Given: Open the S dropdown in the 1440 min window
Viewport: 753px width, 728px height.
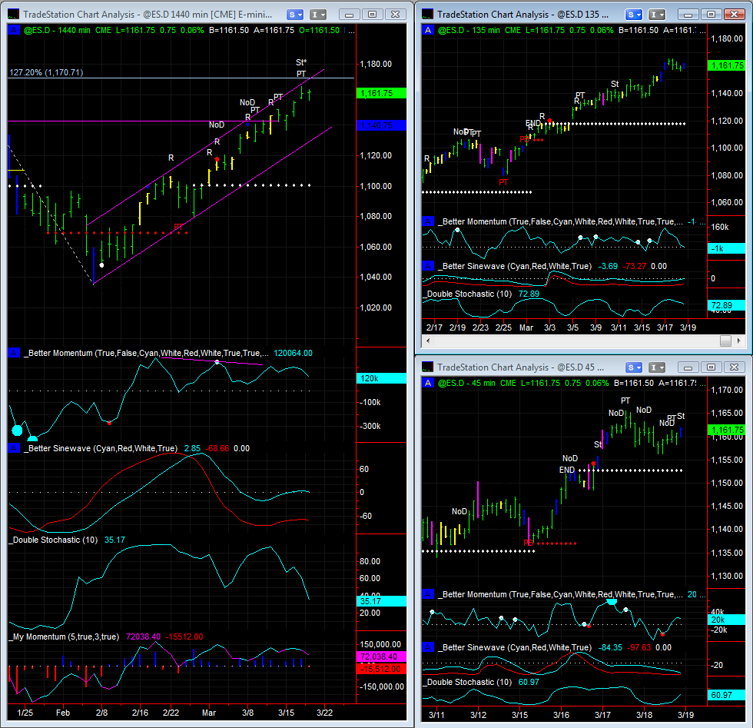Looking at the screenshot, I should (295, 15).
